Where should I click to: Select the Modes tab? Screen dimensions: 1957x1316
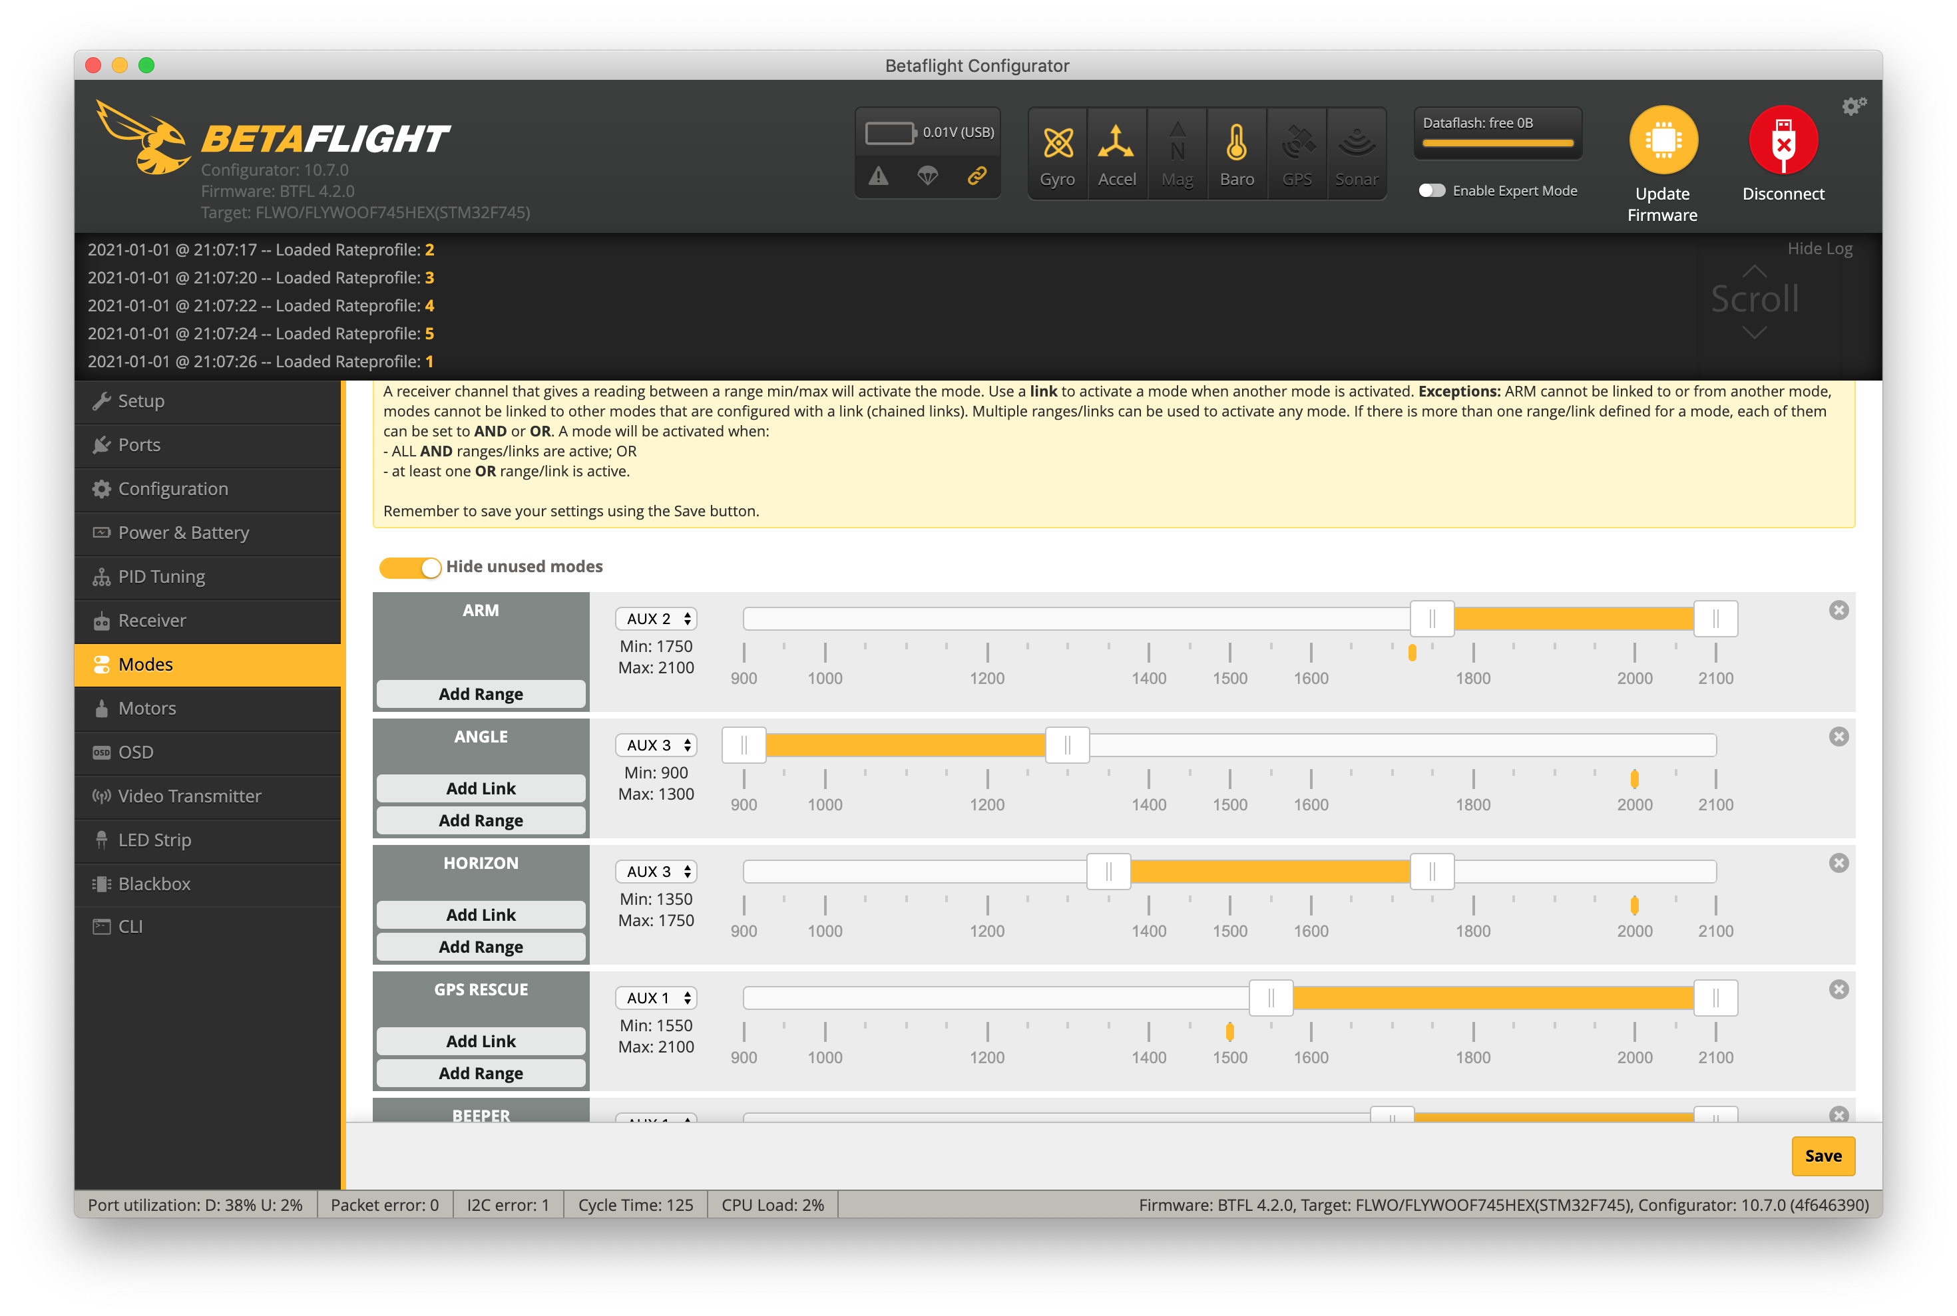[208, 665]
